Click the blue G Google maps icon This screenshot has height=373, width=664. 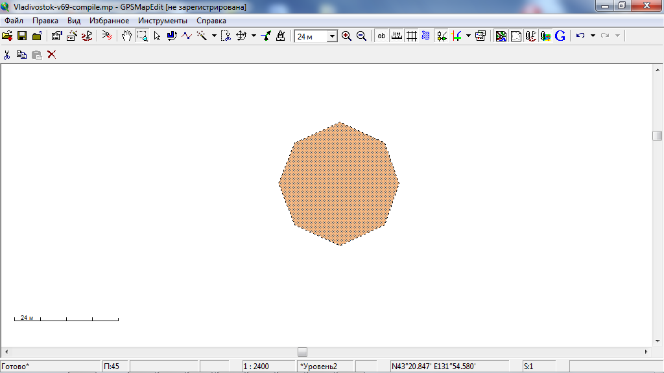click(x=560, y=36)
